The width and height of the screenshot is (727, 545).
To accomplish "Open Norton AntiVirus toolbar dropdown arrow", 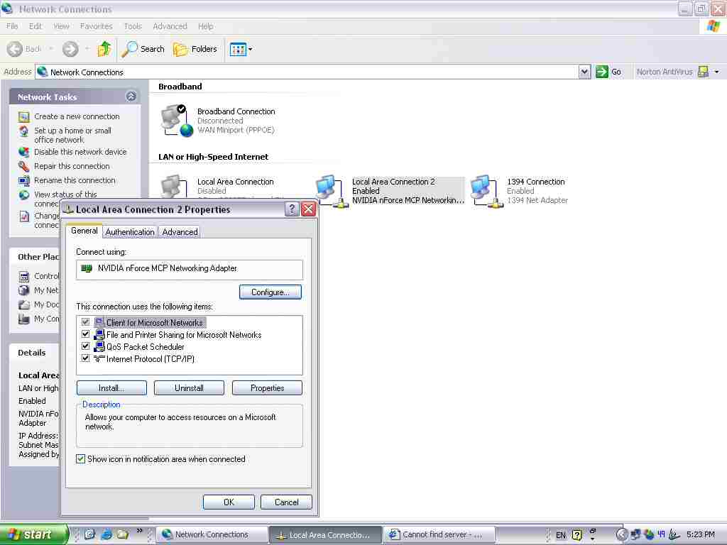I will click(716, 72).
